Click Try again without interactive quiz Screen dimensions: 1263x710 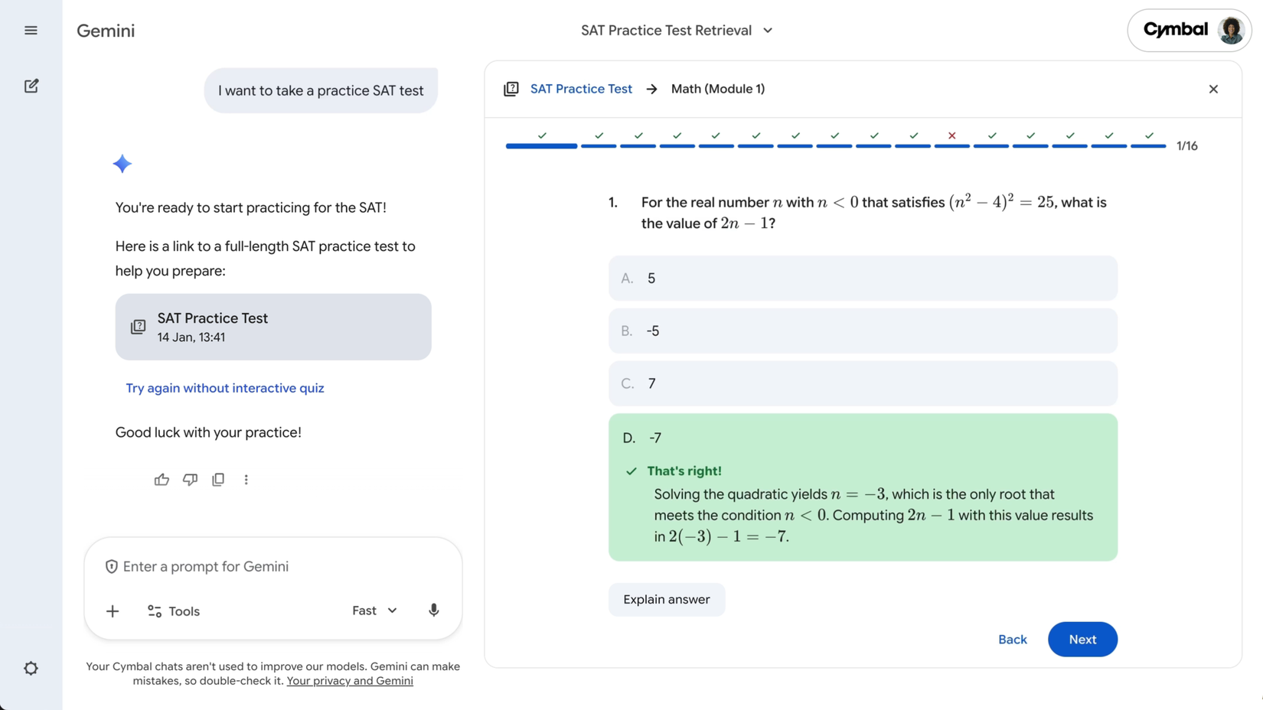[224, 388]
